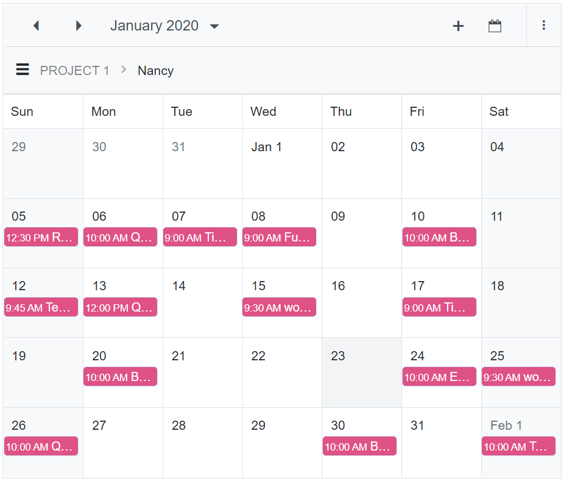
Task: Click the previous month arrow
Action: click(x=36, y=26)
